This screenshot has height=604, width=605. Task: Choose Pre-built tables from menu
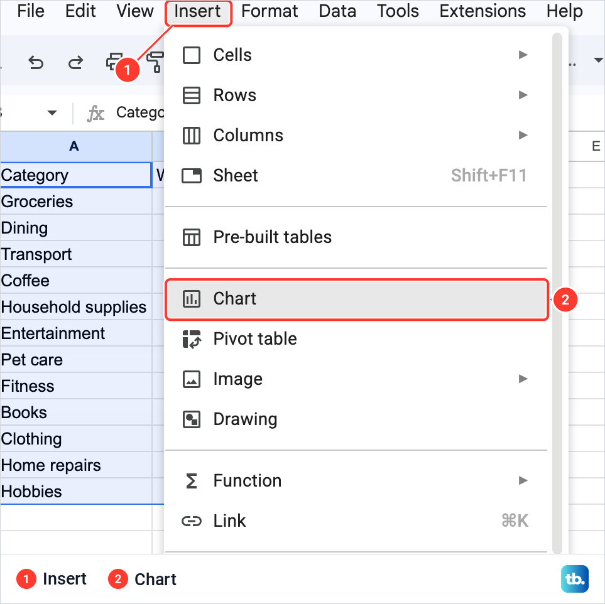(356, 237)
